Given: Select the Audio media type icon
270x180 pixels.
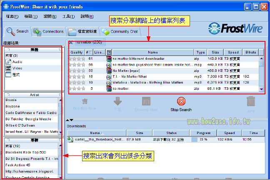Looking at the screenshot, I should pos(8,61).
